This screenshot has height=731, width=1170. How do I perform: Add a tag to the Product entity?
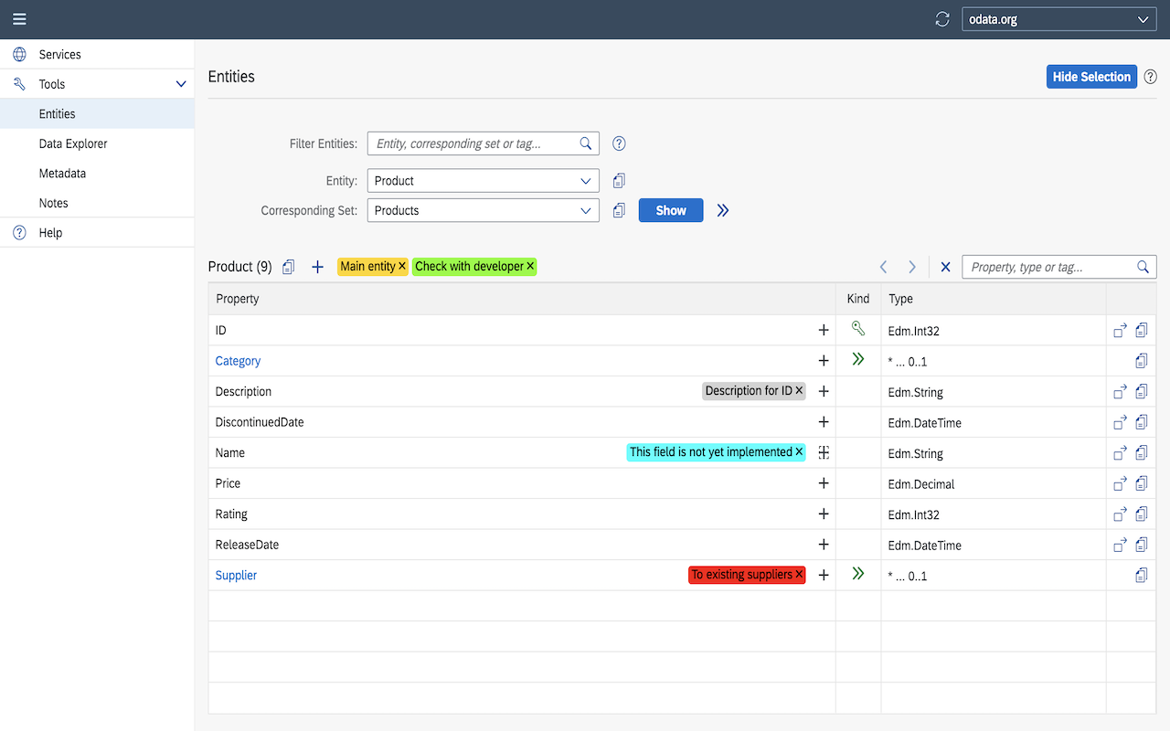click(x=317, y=267)
